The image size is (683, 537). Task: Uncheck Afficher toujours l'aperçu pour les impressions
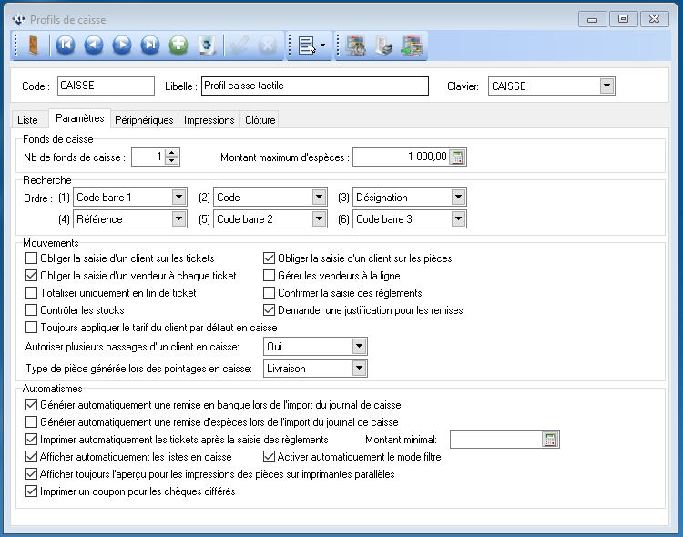[31, 474]
